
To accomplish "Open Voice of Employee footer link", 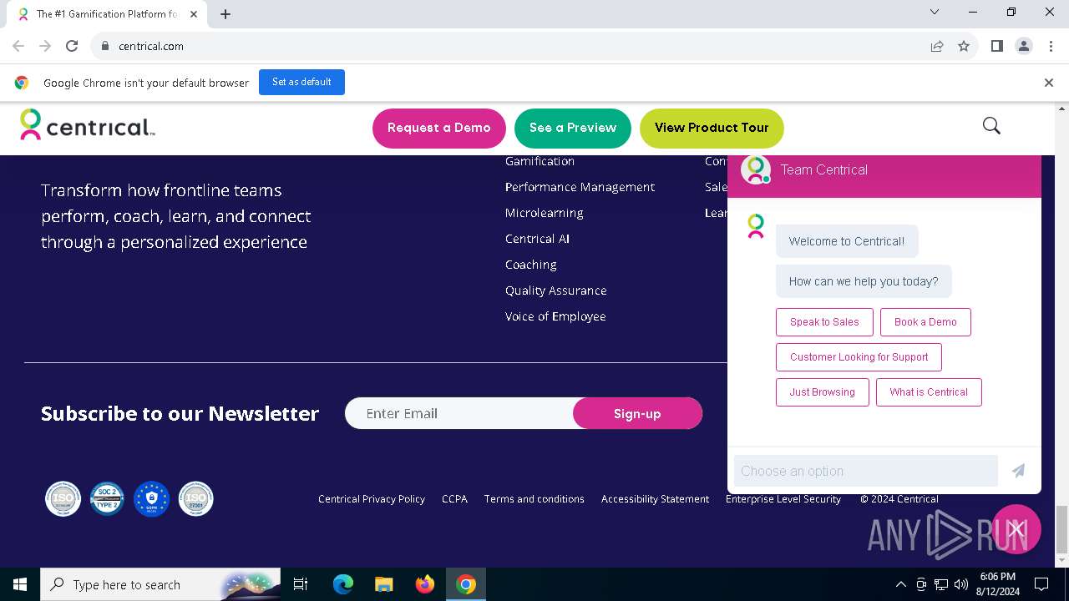I will click(x=555, y=316).
